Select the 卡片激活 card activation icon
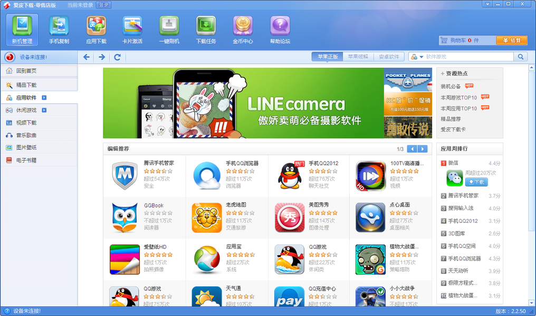Viewport: 536px width, 316px height. tap(132, 29)
